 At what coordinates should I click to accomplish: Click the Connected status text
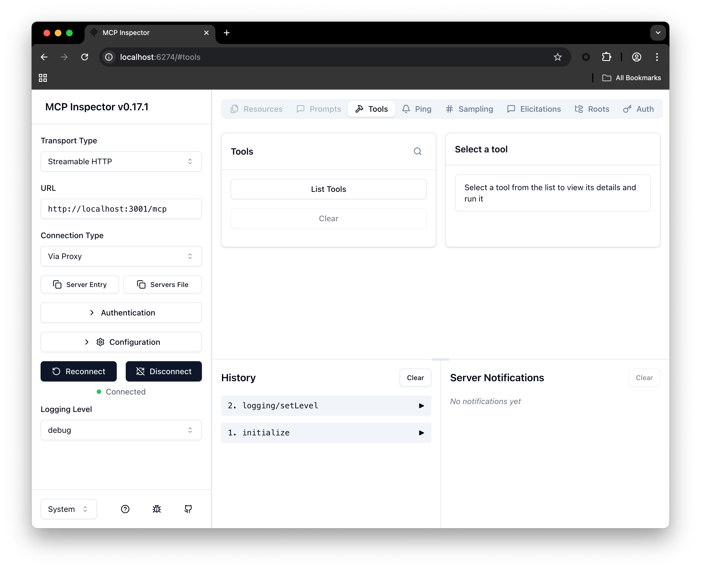(x=126, y=392)
